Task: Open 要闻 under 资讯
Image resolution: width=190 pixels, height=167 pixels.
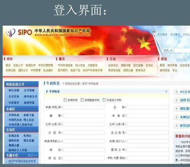Action: click(162, 65)
